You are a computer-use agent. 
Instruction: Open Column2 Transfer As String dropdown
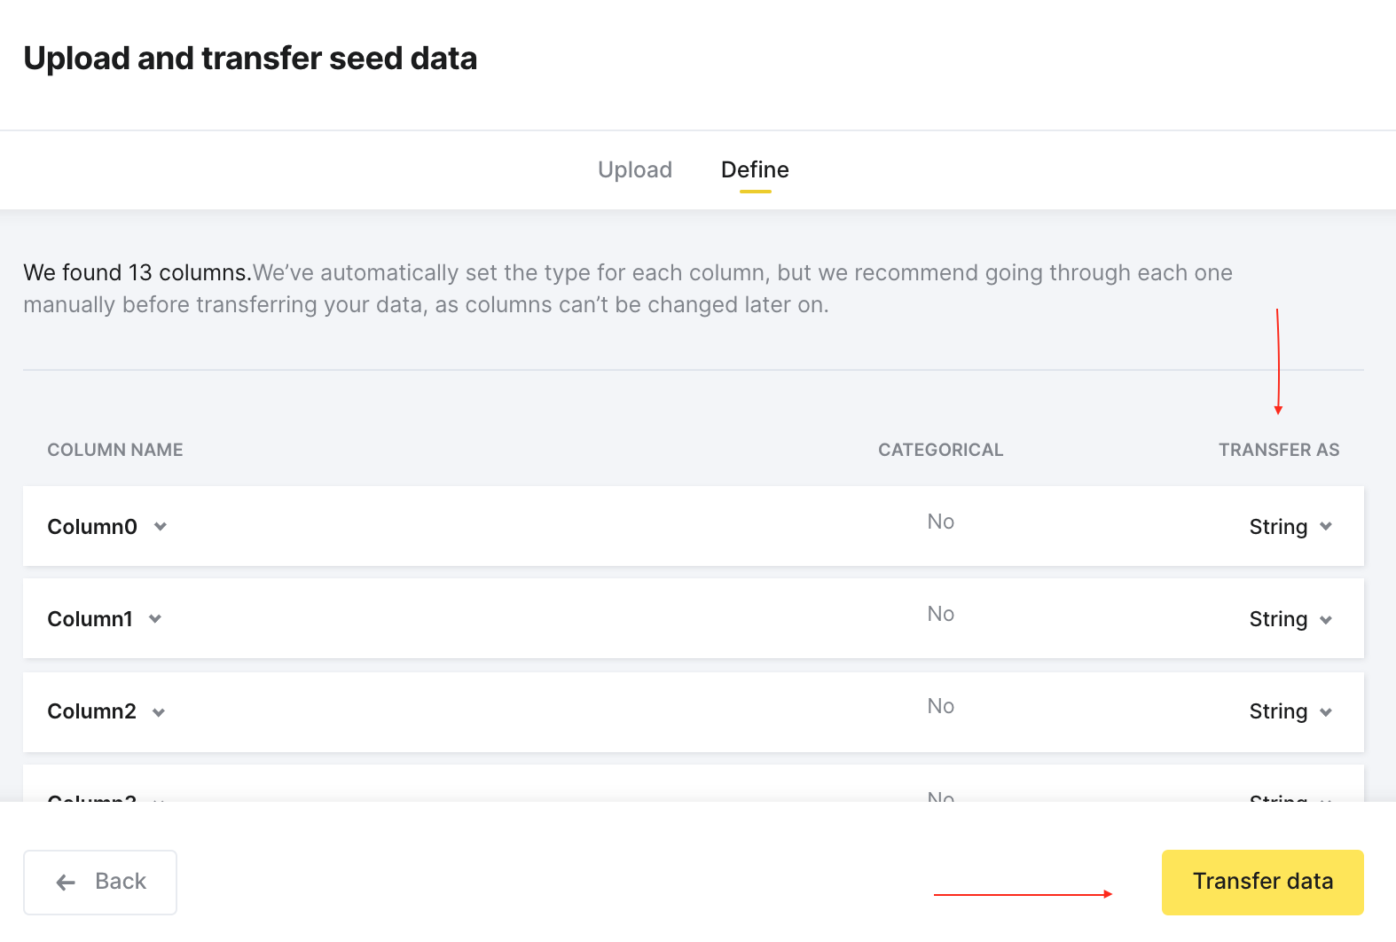(1290, 711)
